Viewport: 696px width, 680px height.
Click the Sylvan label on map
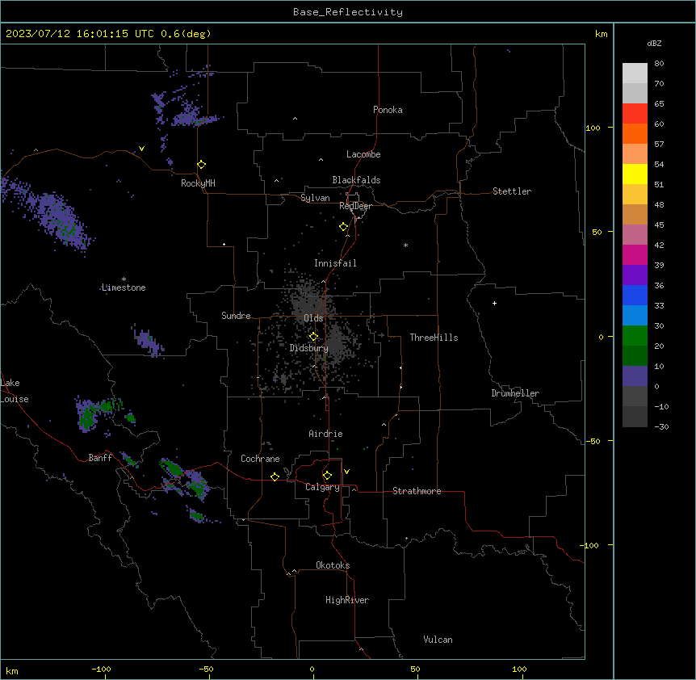click(x=315, y=198)
